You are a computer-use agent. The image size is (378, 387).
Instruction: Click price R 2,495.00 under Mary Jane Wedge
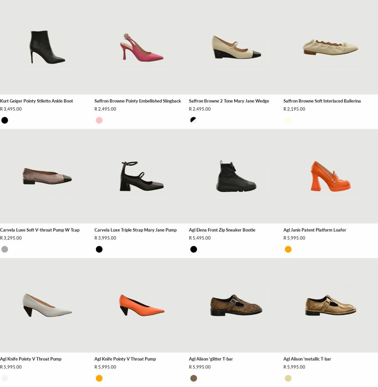pyautogui.click(x=200, y=109)
